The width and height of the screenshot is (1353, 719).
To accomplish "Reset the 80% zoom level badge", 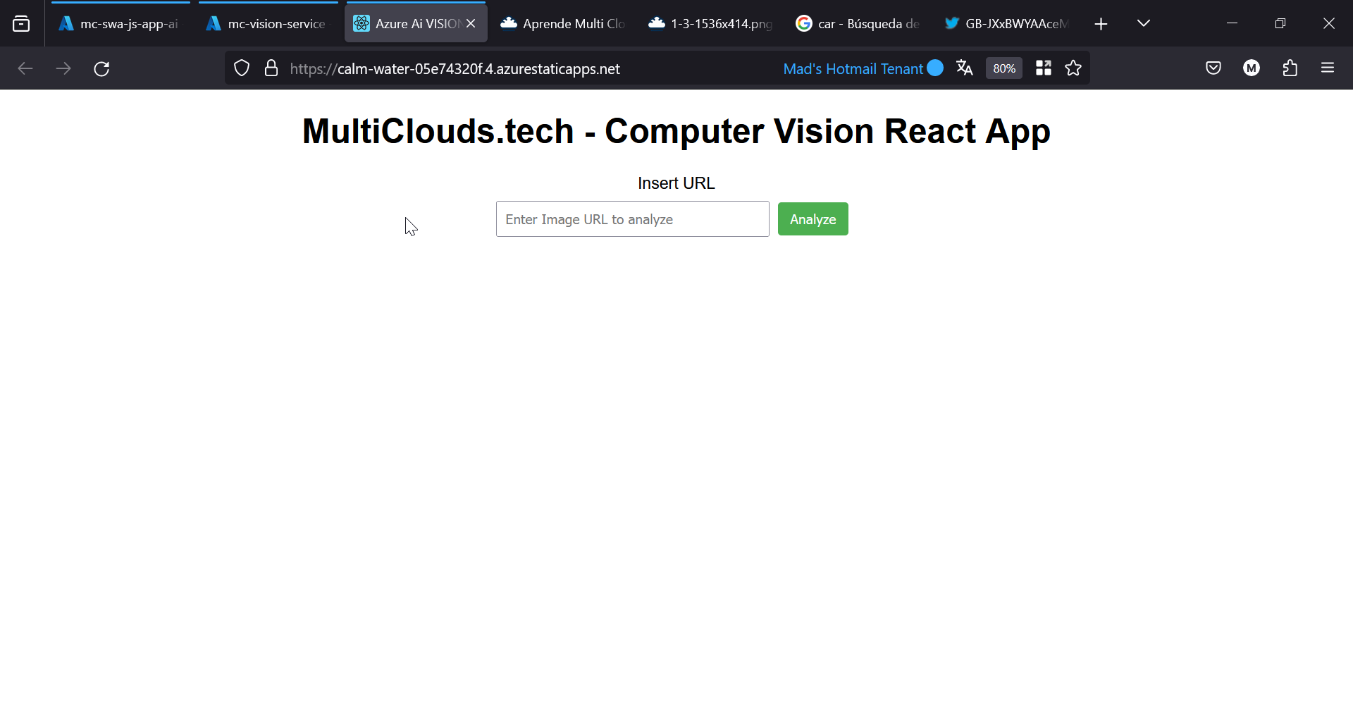I will pyautogui.click(x=1003, y=68).
